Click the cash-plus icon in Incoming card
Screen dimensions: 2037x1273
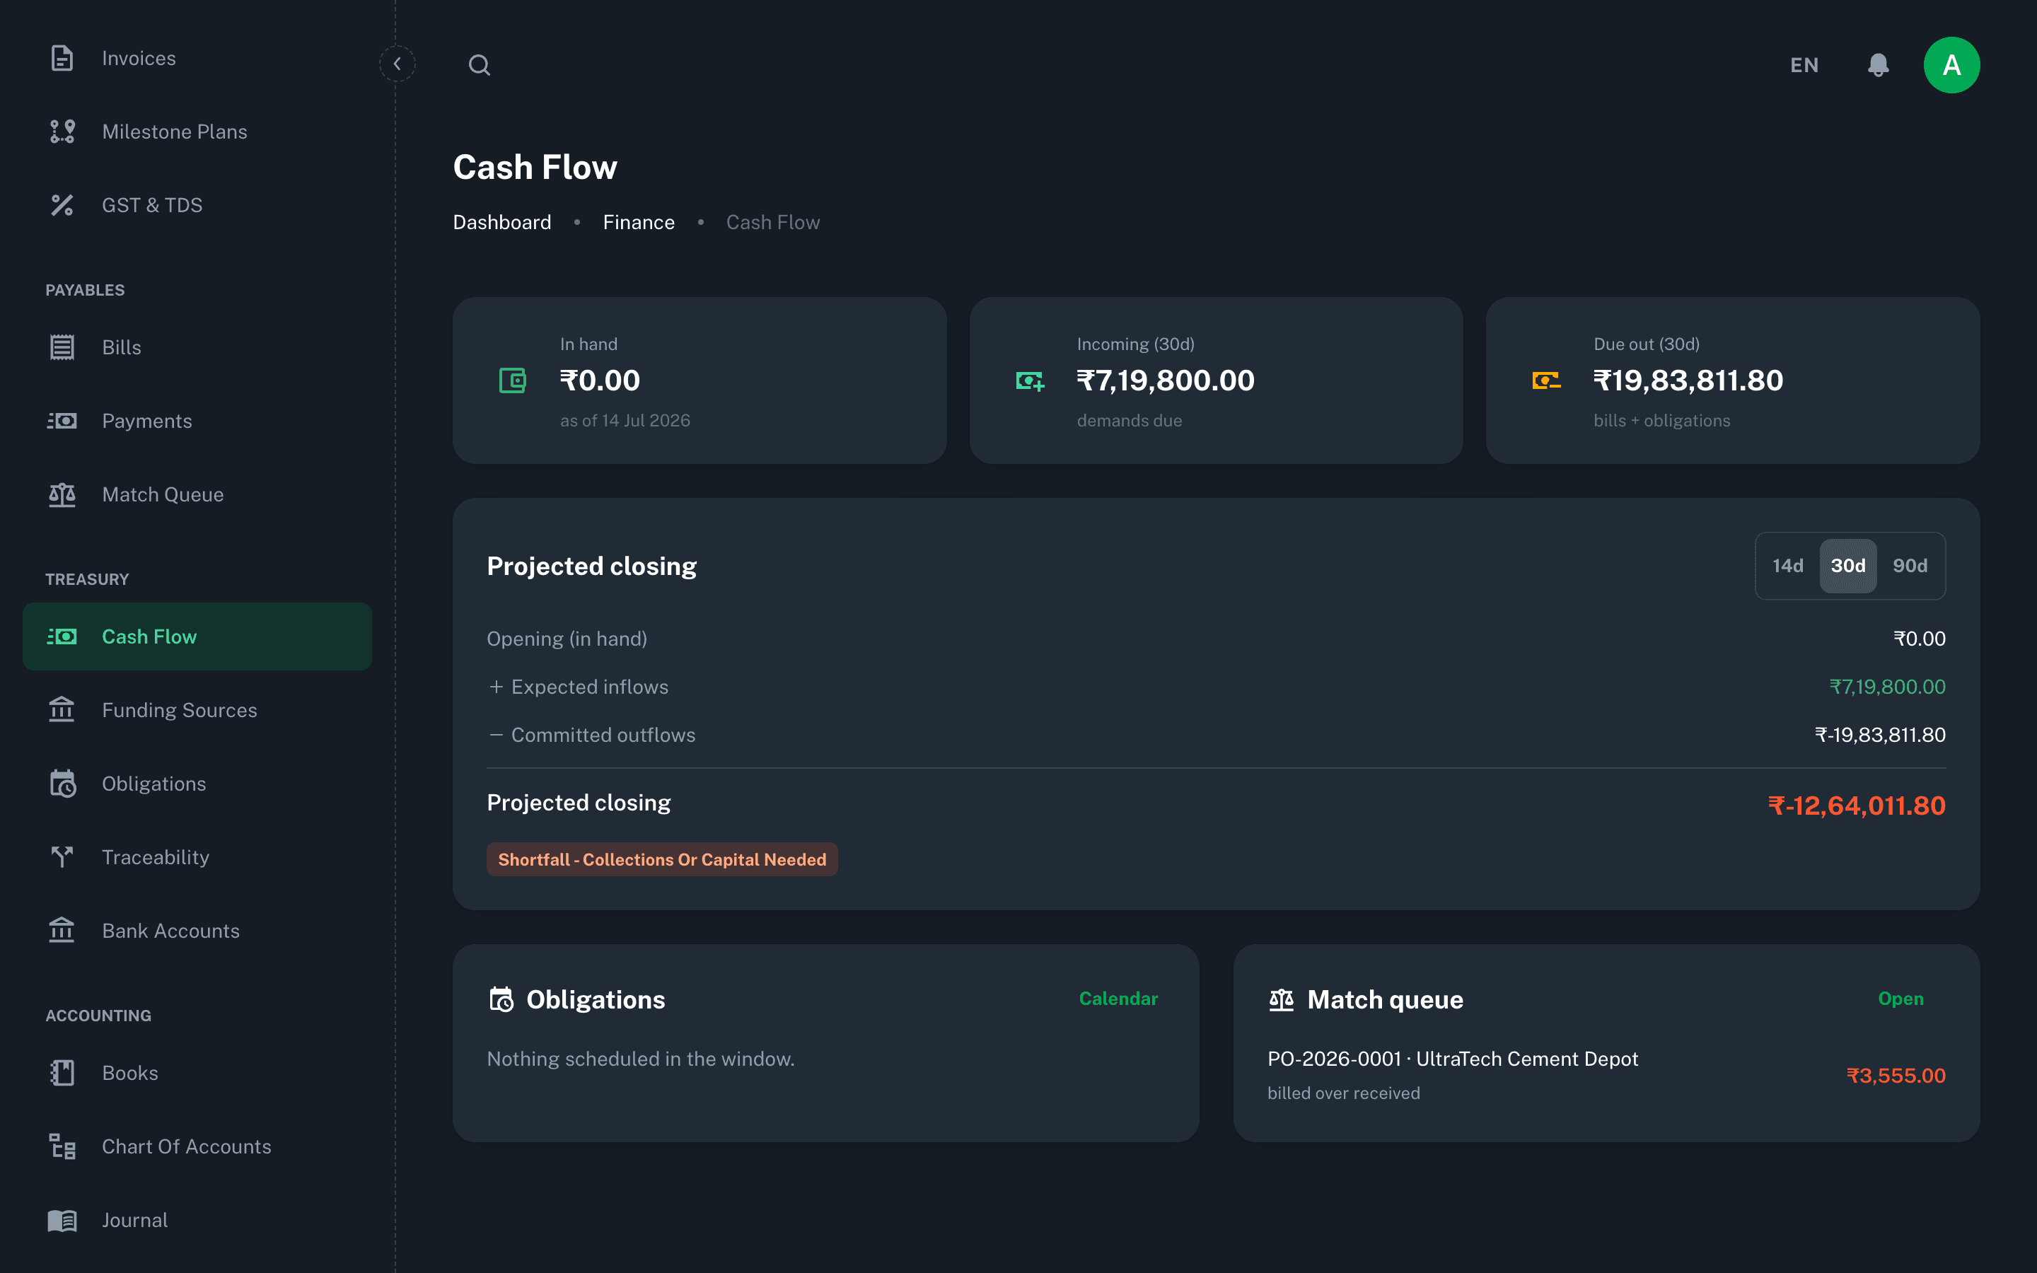pyautogui.click(x=1029, y=380)
